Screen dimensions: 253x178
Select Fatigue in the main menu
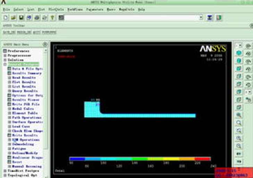click(x=19, y=149)
